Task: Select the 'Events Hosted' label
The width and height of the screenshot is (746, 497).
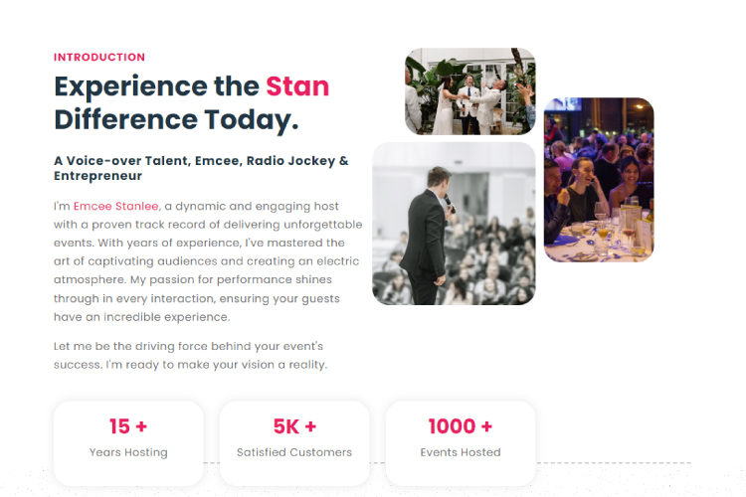Action: click(461, 452)
